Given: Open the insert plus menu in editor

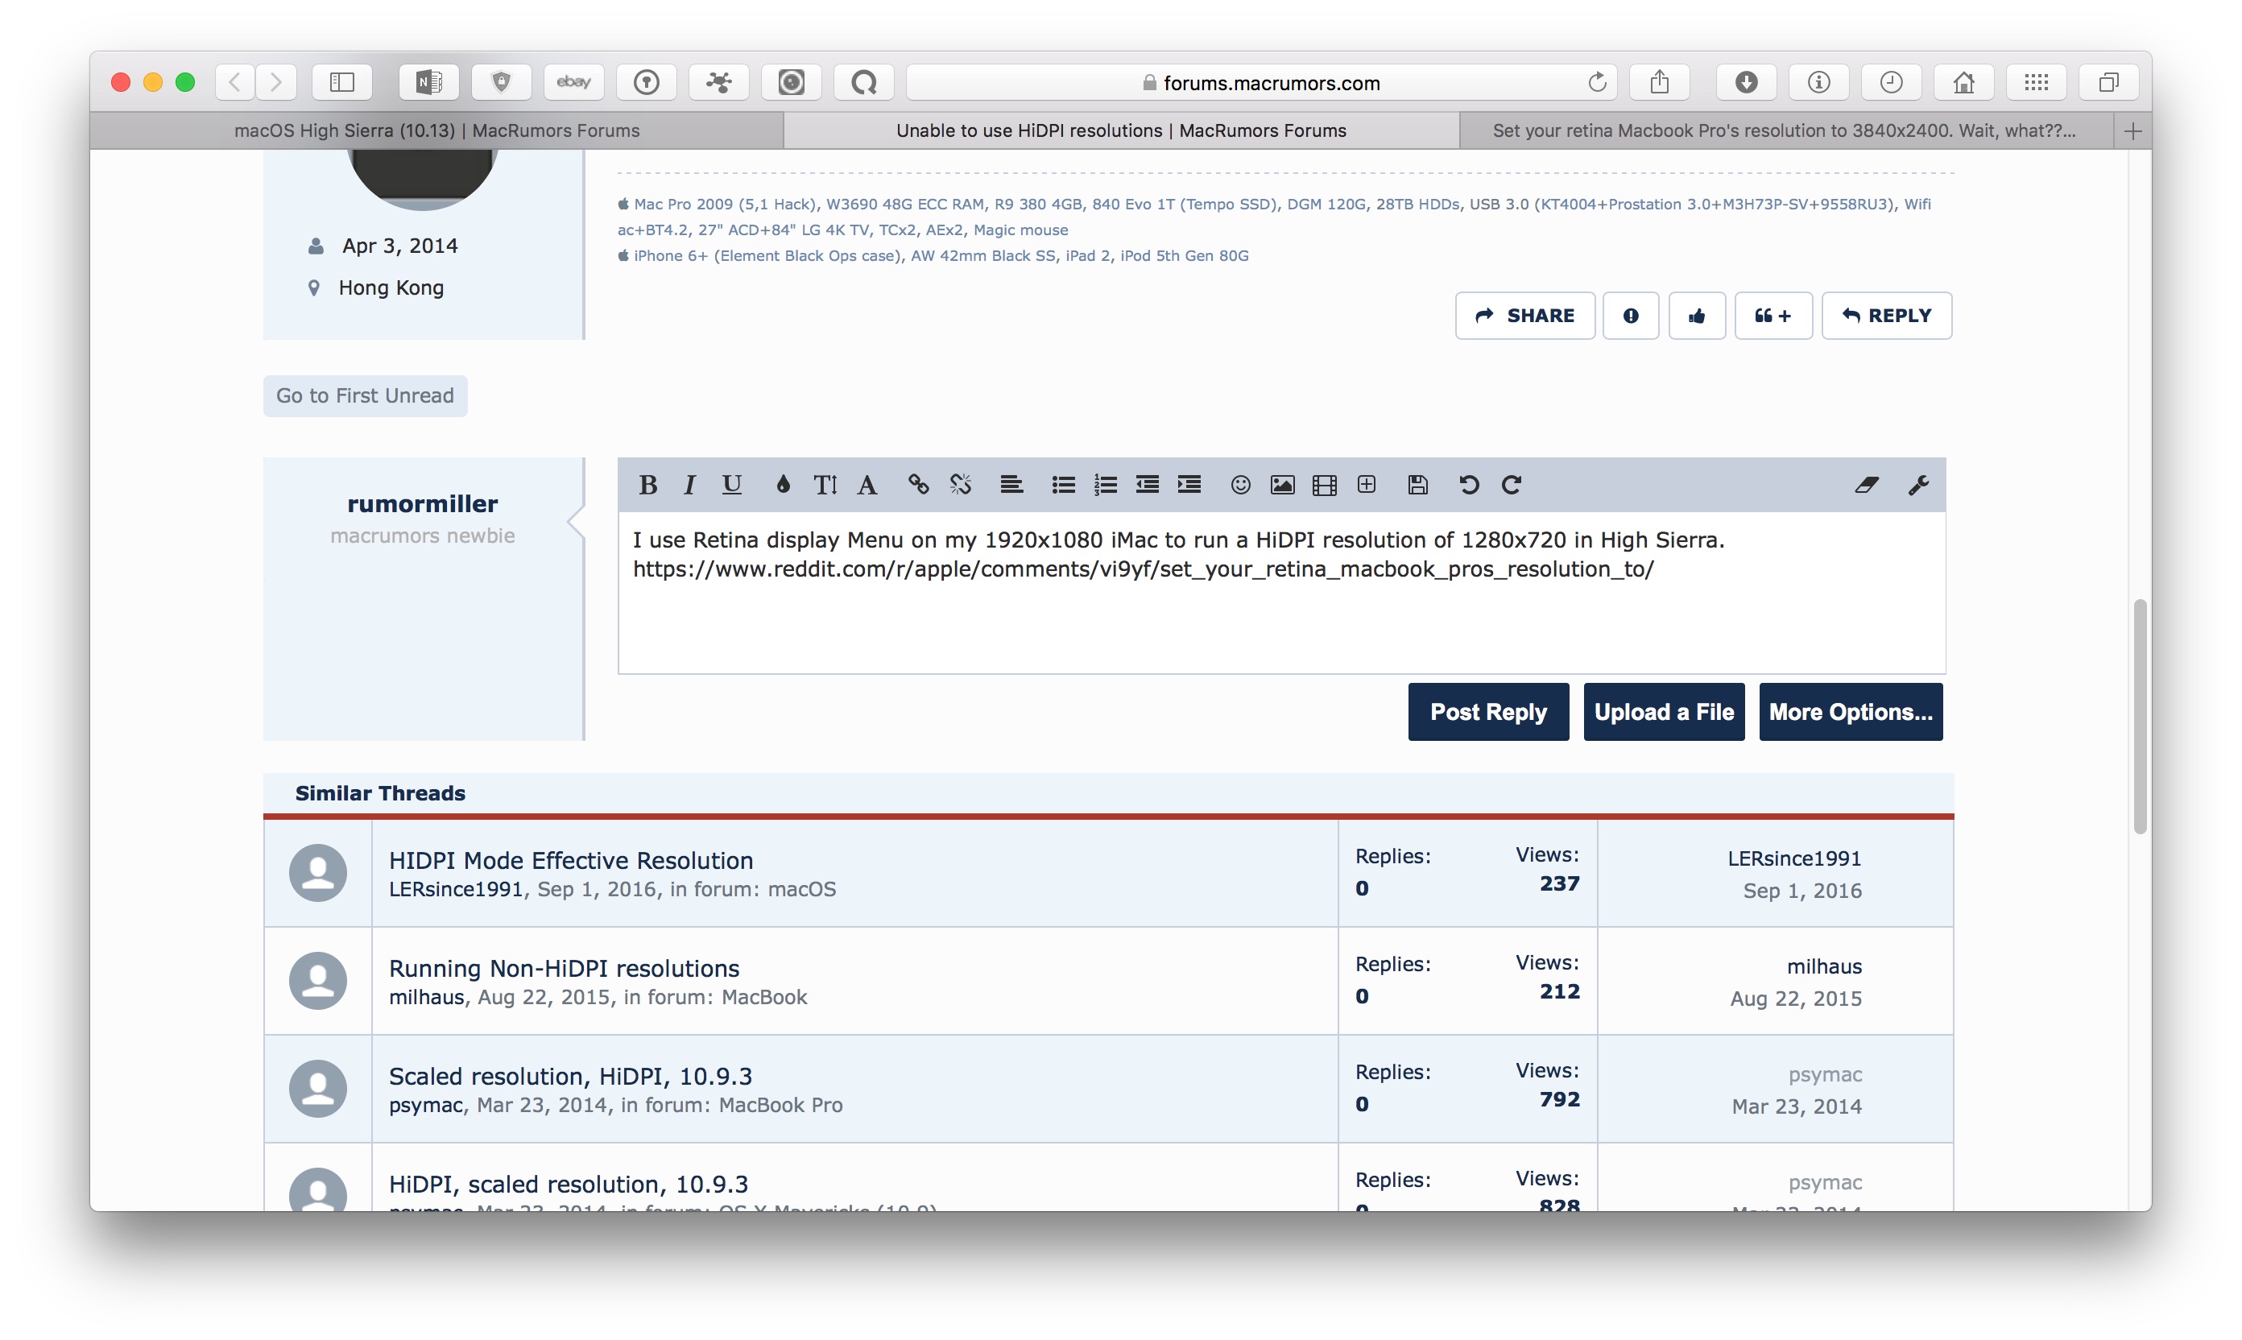Looking at the screenshot, I should 1366,485.
